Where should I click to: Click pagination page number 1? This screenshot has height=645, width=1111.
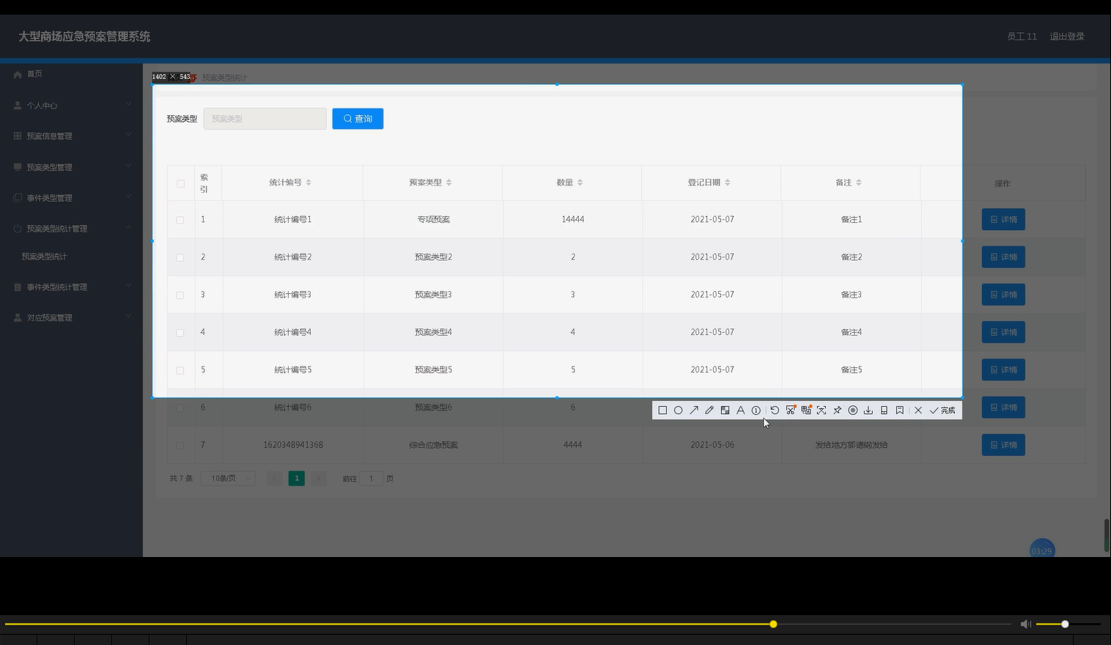[296, 479]
